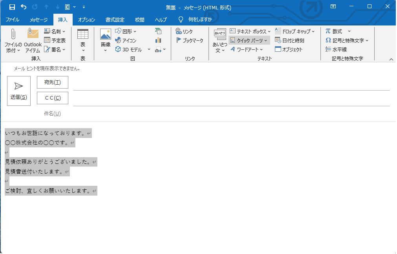Expand the 表 table dropdown
Screen dimensions: 397x254
(83, 41)
